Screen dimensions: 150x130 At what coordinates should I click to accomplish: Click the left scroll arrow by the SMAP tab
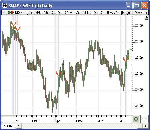(x=19, y=126)
